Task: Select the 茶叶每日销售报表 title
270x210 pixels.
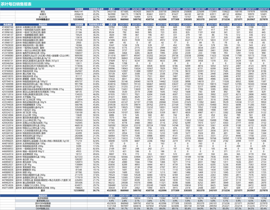Action: pyautogui.click(x=16, y=4)
